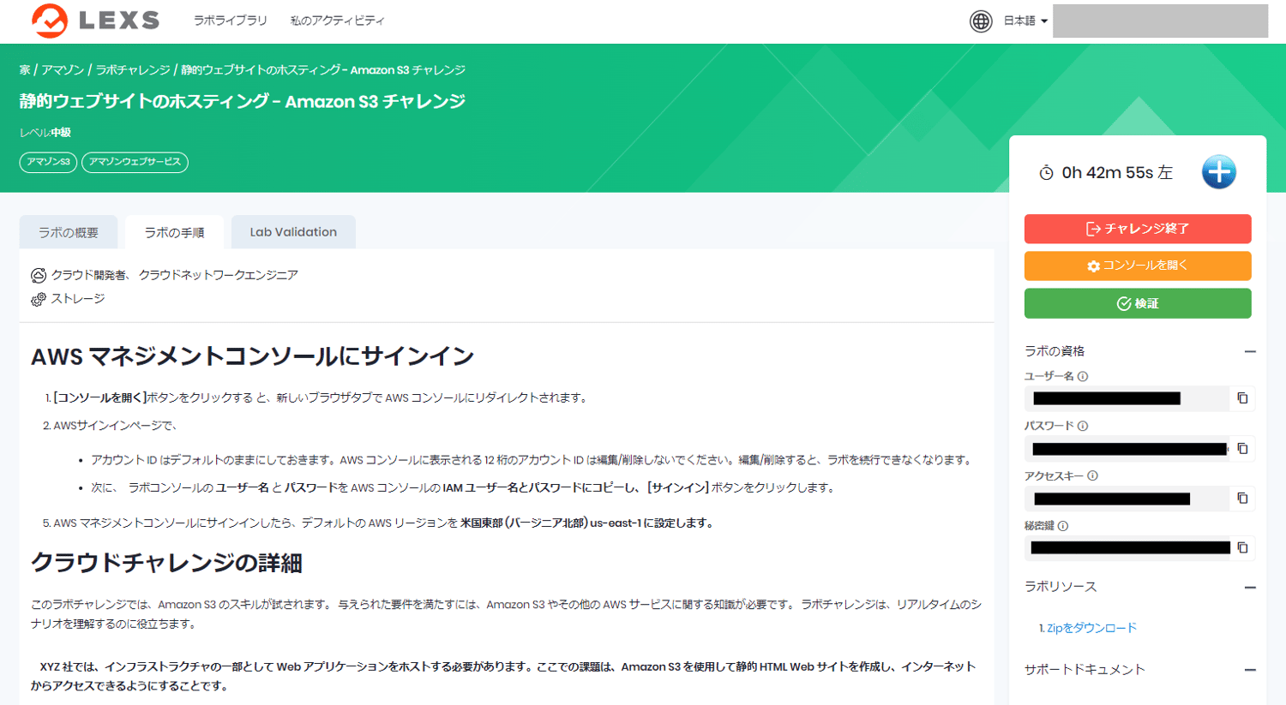Screen dimensions: 1286x705
Task: Switch to the Lab Validation tab
Action: point(293,232)
